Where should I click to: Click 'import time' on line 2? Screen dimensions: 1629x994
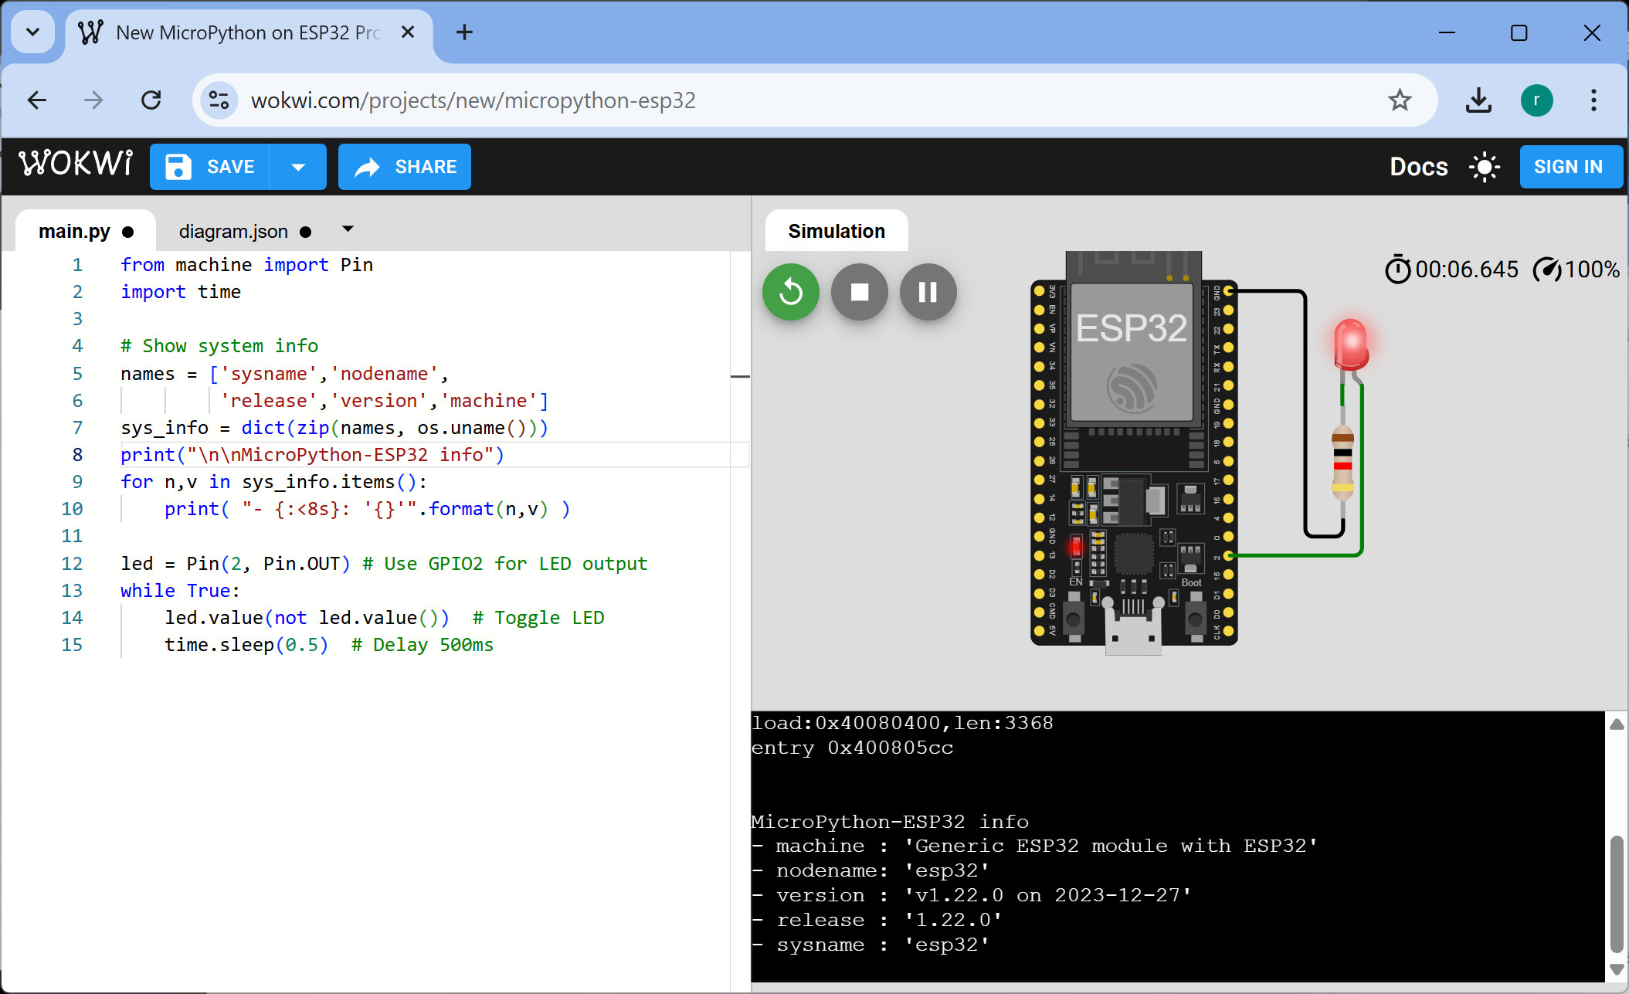(181, 292)
